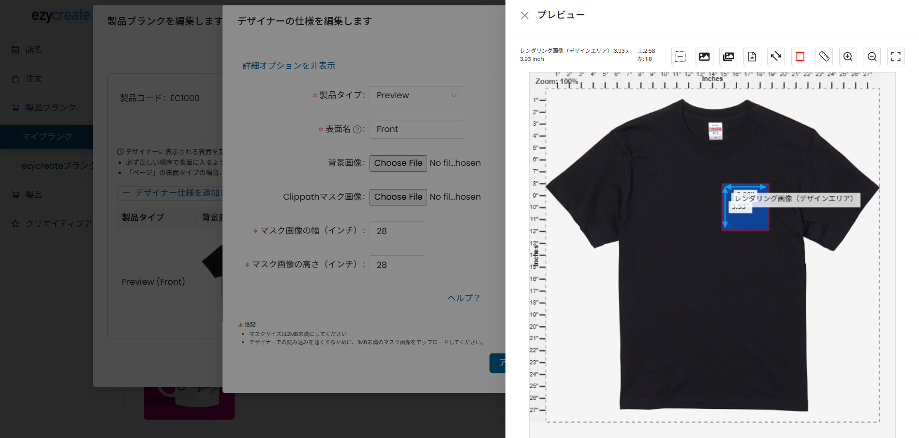Choose File for Clippathマスク画像
Image resolution: width=919 pixels, height=438 pixels.
[x=398, y=197]
